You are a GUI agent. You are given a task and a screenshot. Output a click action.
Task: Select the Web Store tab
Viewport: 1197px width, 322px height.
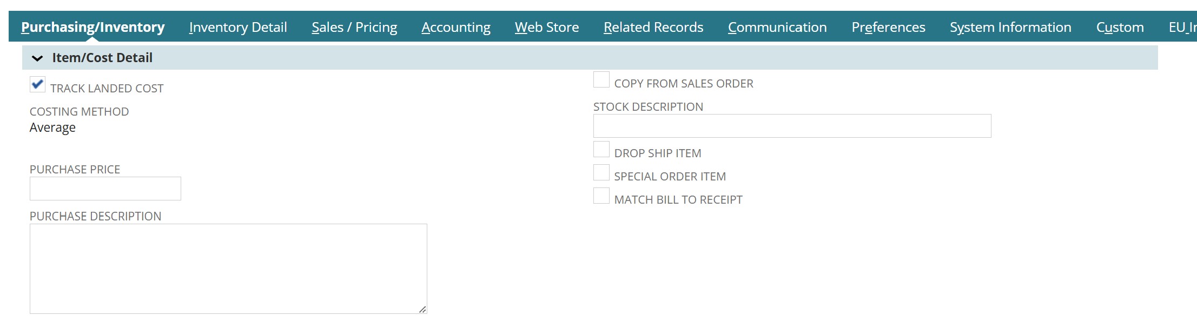tap(547, 27)
